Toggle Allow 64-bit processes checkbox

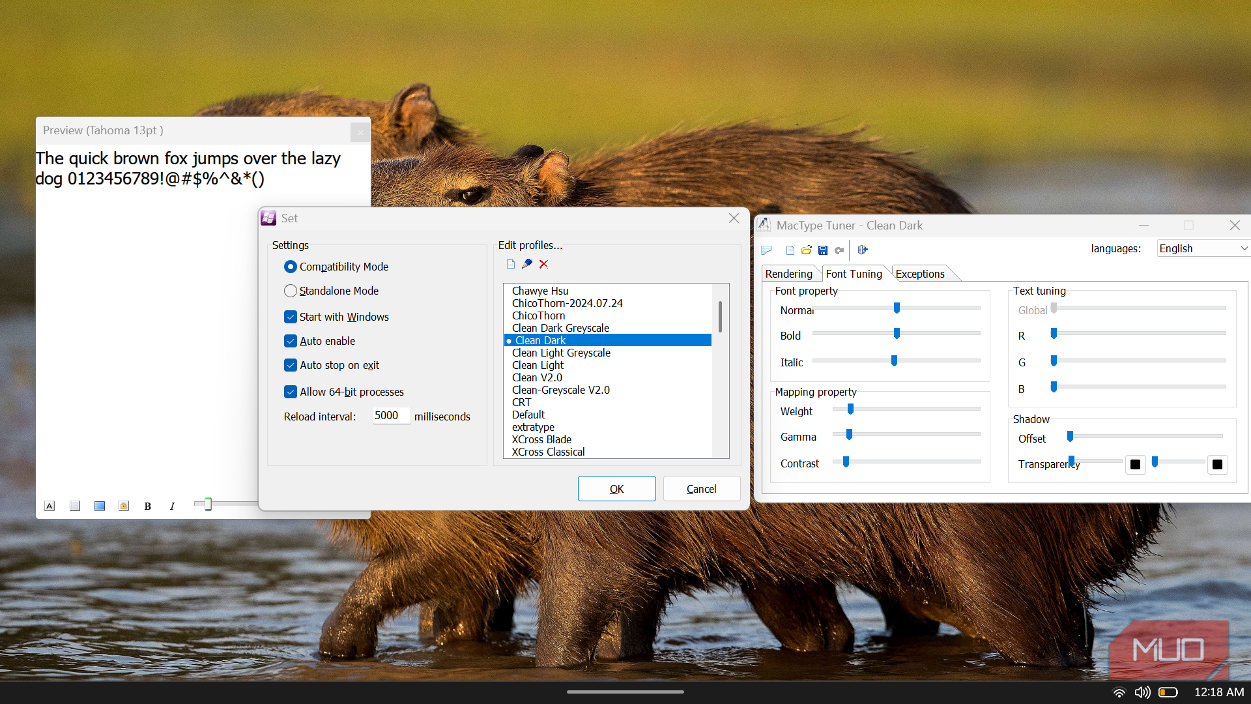[x=291, y=392]
